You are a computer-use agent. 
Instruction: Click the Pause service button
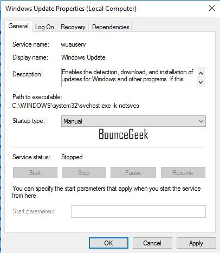point(133,173)
